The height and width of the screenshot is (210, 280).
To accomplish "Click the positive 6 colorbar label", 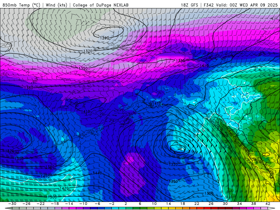I will [x=140, y=204].
